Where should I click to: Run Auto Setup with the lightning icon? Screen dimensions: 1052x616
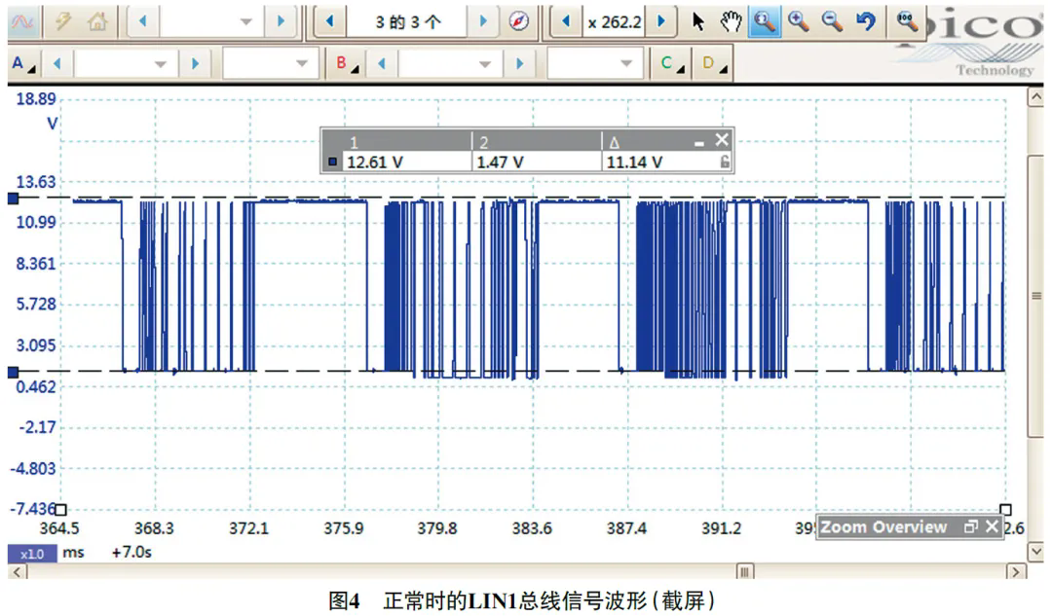click(x=63, y=22)
